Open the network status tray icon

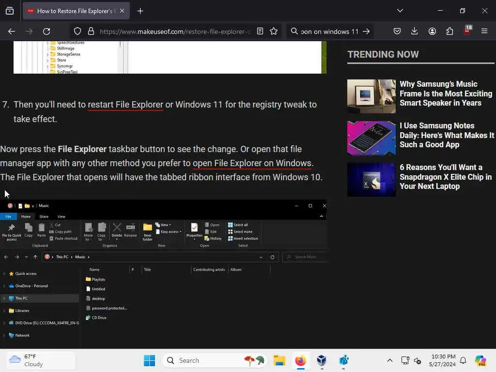[x=405, y=360]
